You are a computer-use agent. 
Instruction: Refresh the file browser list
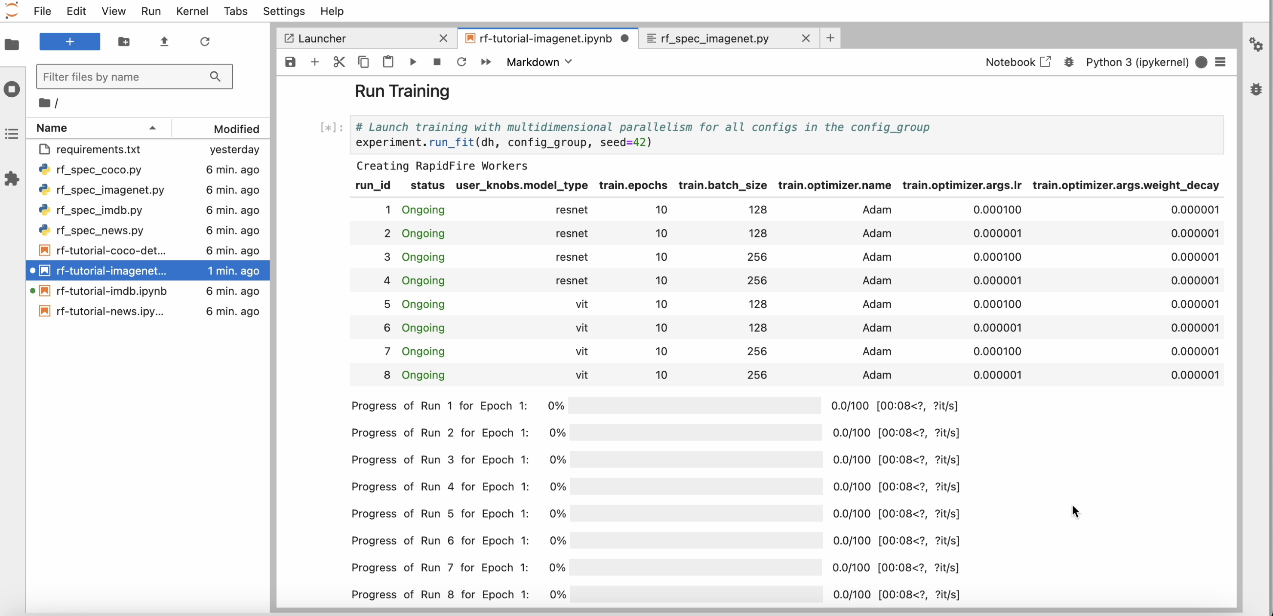(x=205, y=42)
